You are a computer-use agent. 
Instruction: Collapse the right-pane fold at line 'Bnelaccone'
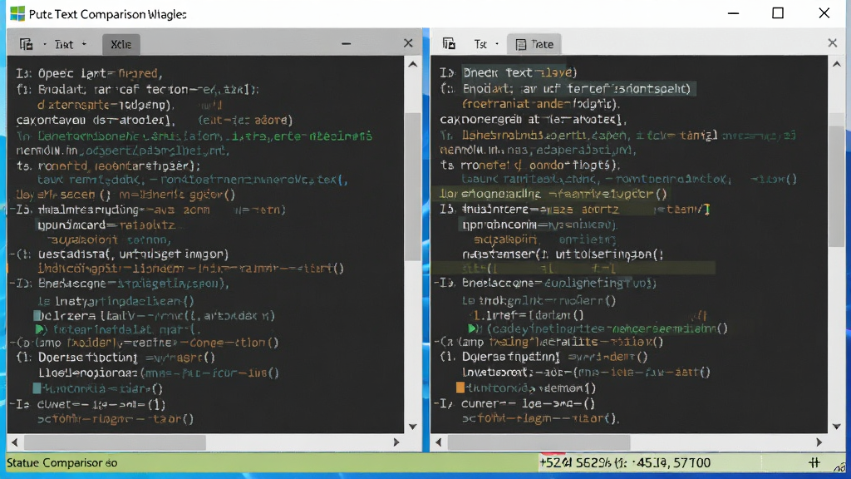[436, 283]
